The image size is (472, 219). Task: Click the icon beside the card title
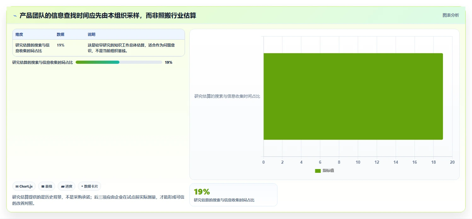pos(15,16)
